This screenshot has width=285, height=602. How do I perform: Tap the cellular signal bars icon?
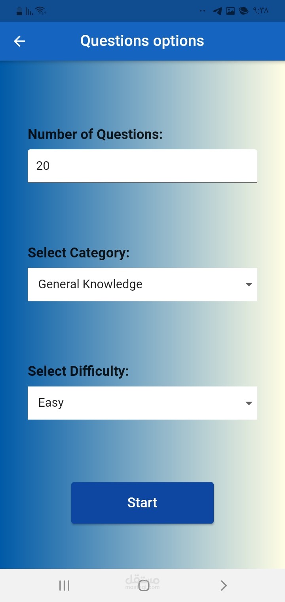click(29, 11)
